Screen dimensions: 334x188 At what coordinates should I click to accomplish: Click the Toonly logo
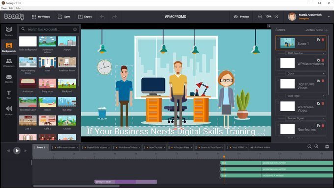[x=14, y=16]
